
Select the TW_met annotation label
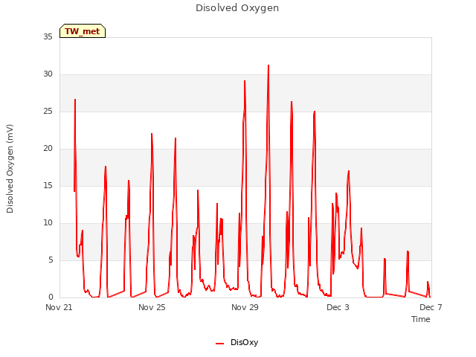tap(83, 31)
